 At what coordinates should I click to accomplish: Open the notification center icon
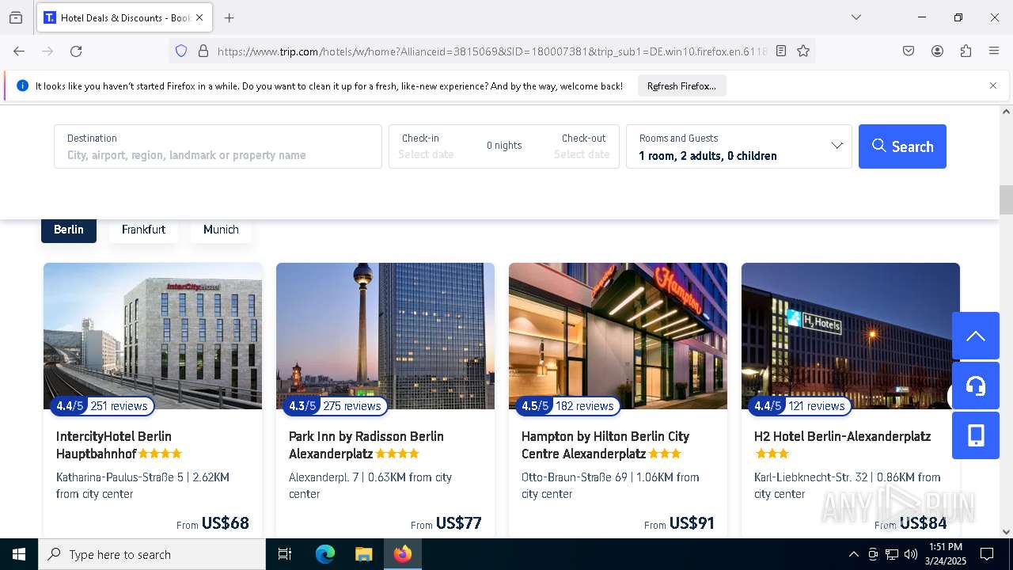click(987, 554)
